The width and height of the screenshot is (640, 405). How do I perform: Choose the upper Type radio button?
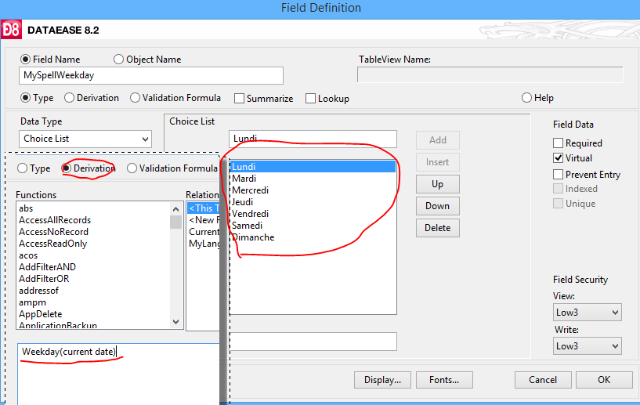(x=25, y=98)
